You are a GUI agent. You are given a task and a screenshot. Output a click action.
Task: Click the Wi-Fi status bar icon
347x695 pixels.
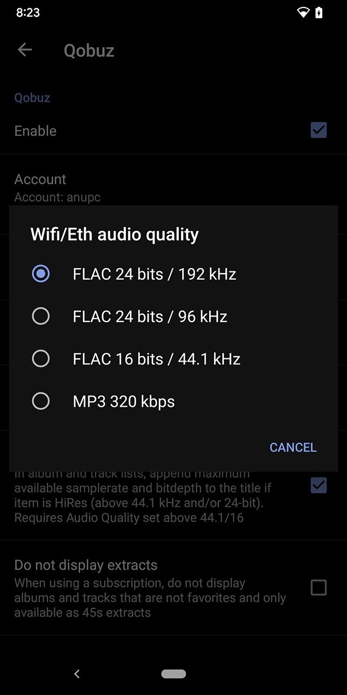click(x=303, y=12)
